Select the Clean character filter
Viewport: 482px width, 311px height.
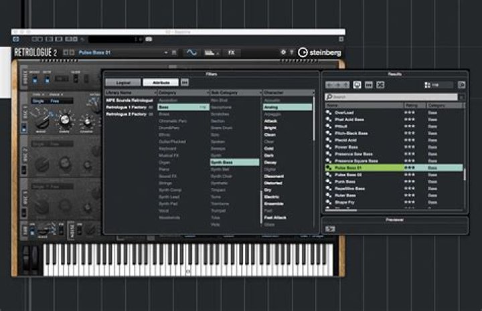coord(270,135)
